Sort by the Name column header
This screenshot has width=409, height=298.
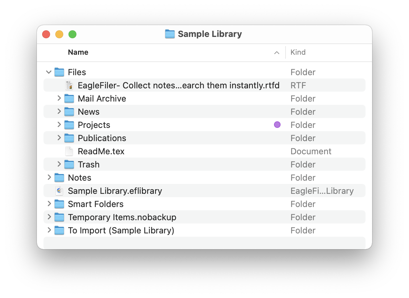[78, 52]
